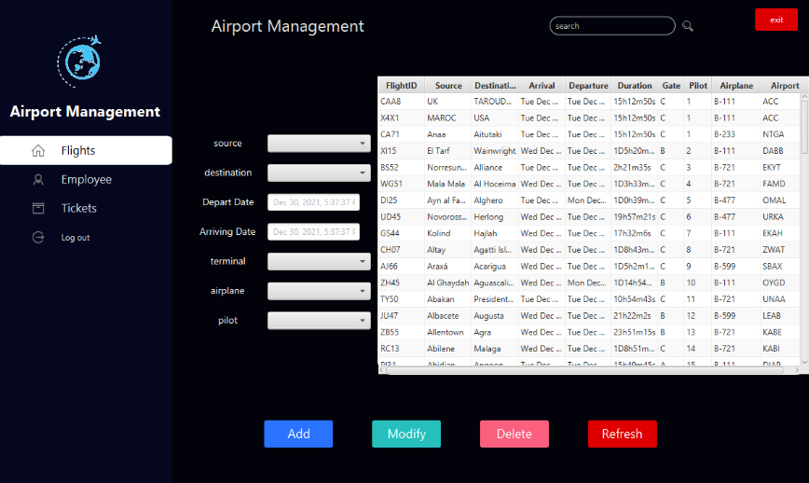Click the table scroll right arrow

click(797, 370)
